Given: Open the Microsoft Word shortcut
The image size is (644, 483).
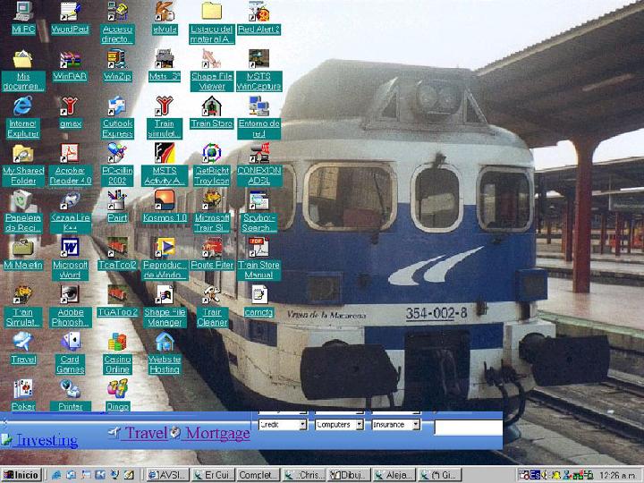Looking at the screenshot, I should (x=70, y=247).
